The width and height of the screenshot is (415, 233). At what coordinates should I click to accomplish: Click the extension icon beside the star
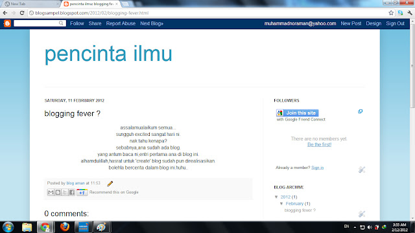[x=400, y=13]
